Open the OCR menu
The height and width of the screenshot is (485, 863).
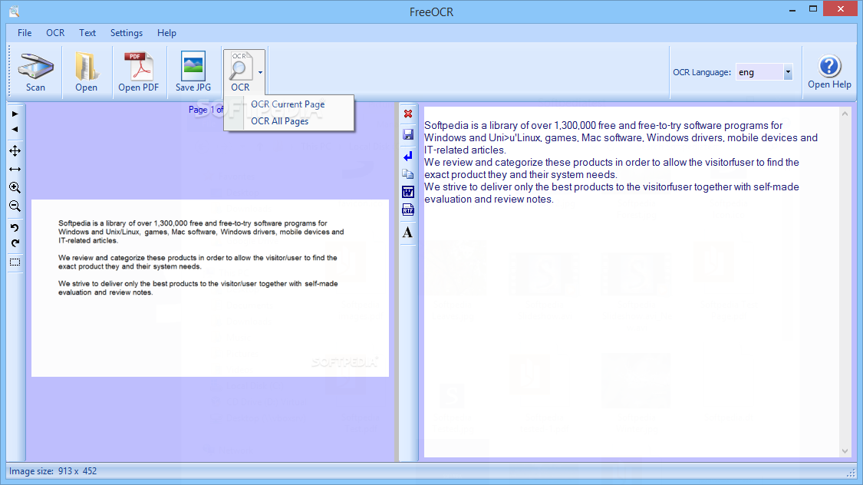click(x=55, y=33)
